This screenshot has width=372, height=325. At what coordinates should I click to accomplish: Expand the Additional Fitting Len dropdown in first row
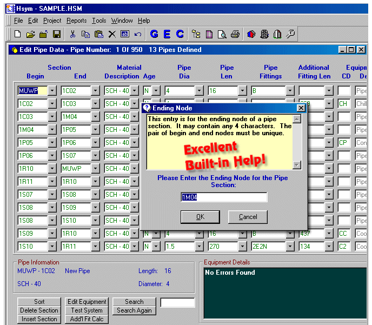tap(329, 91)
